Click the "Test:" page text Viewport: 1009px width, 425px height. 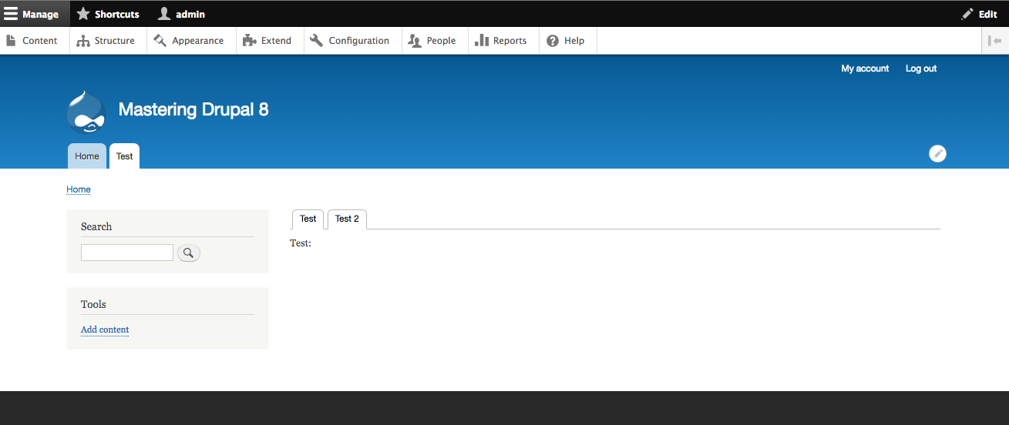click(301, 243)
